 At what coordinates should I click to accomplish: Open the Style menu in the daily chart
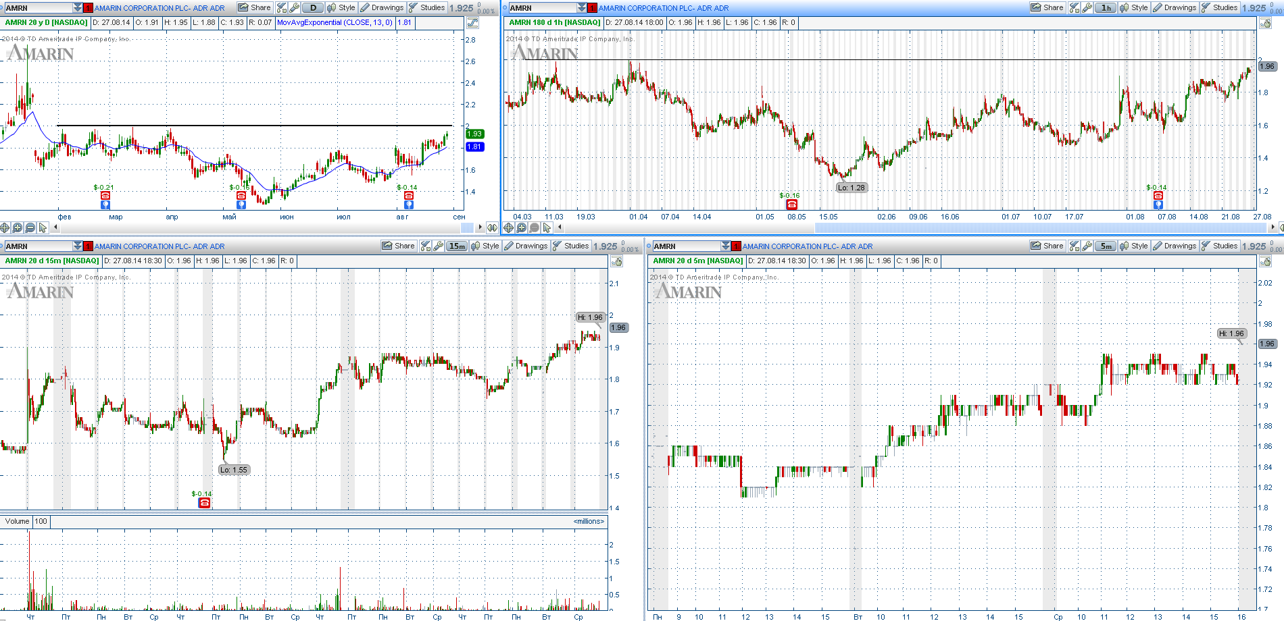pyautogui.click(x=341, y=7)
